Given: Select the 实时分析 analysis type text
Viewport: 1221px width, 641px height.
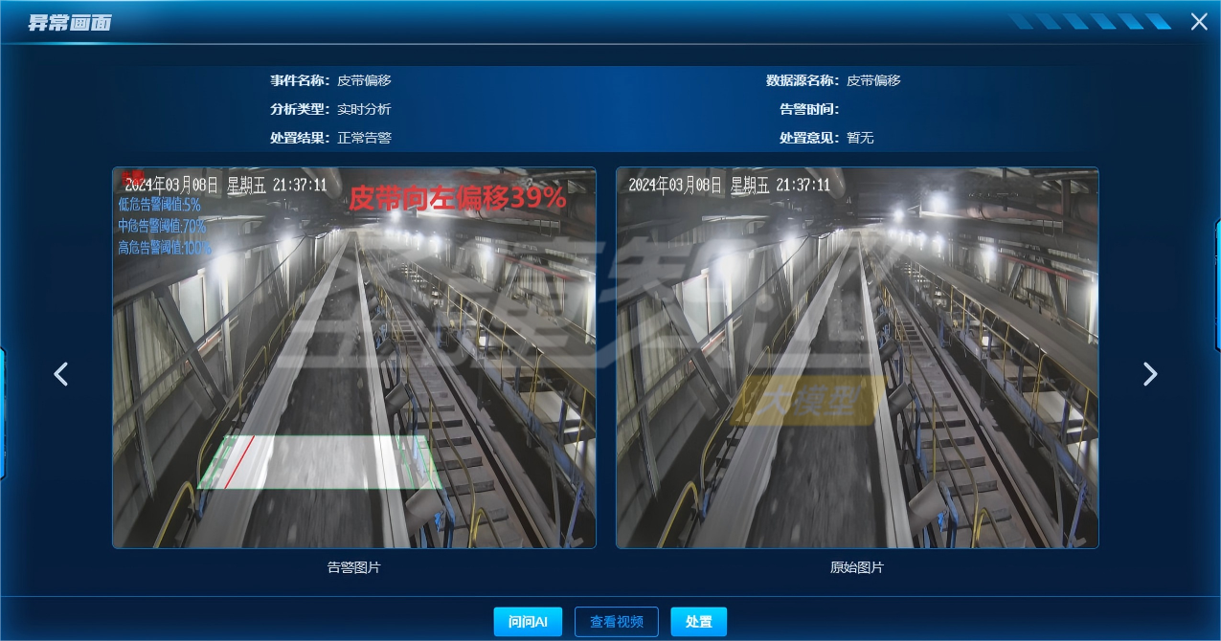Looking at the screenshot, I should tap(364, 109).
